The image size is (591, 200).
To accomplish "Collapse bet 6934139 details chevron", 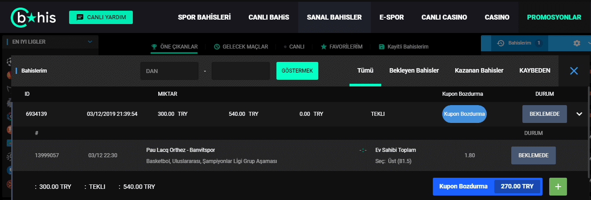I will (579, 114).
